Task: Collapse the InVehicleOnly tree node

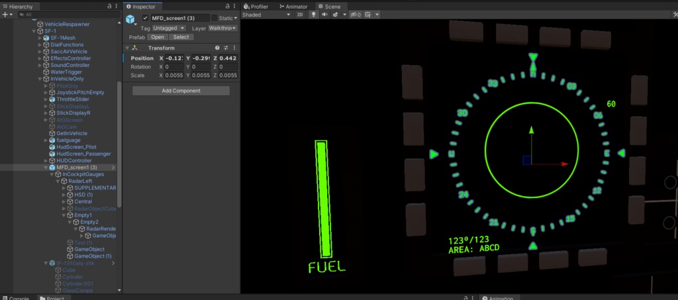Action: coord(40,79)
